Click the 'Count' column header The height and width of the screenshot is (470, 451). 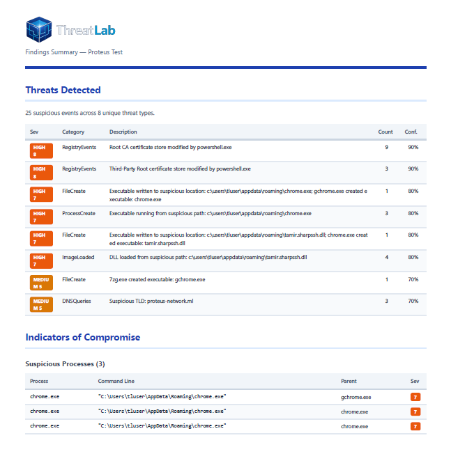click(x=385, y=132)
